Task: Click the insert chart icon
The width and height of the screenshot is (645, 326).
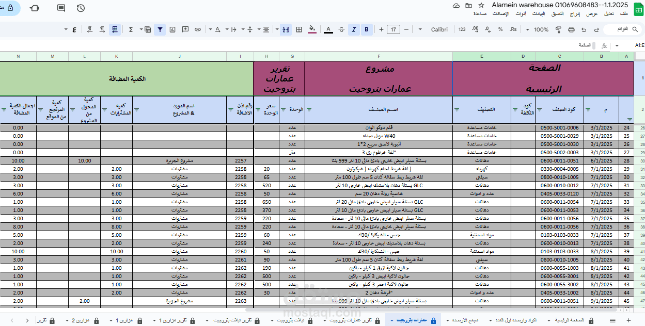Action: pyautogui.click(x=172, y=29)
